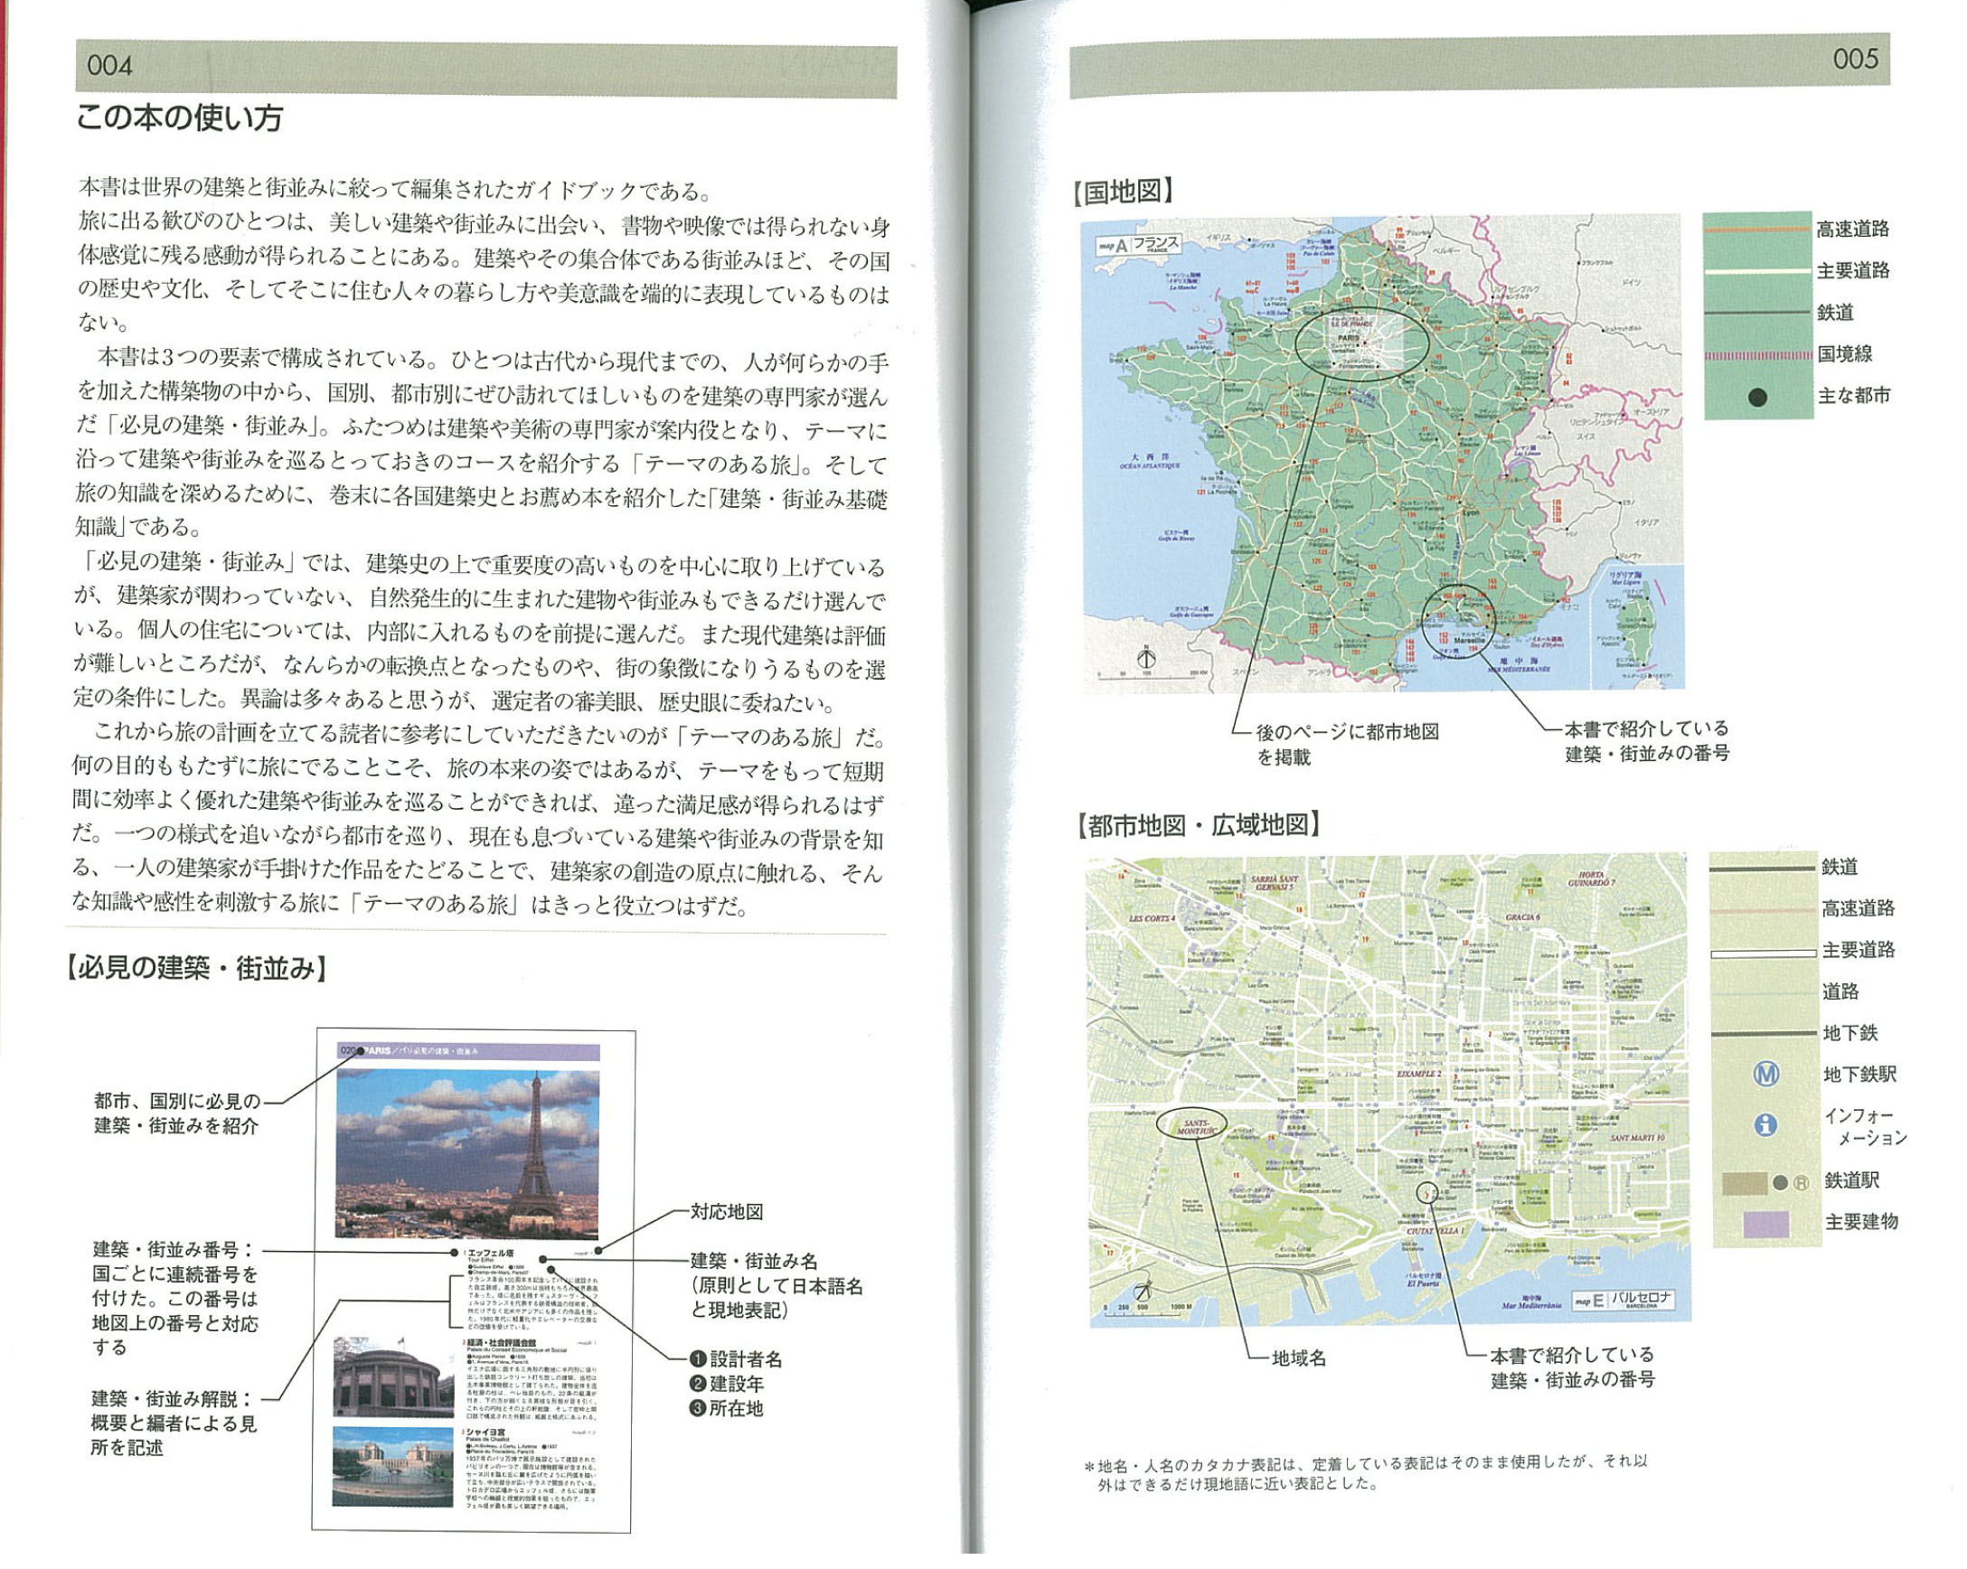The width and height of the screenshot is (1967, 1569).
Task: Click SANT MARTI 10 district label
Action: [1639, 1139]
